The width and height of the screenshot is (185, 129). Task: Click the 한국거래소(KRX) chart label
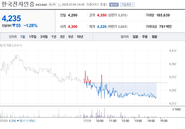tap(11, 45)
